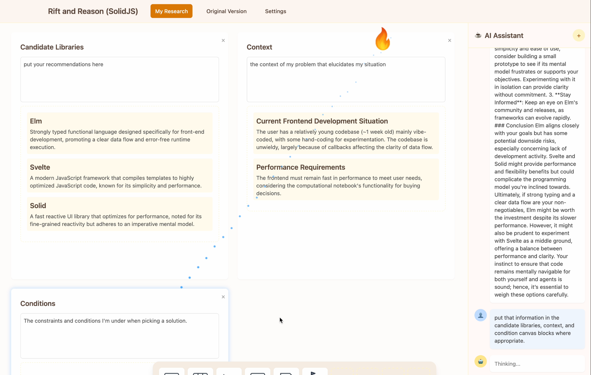This screenshot has height=375, width=591.
Task: Click the Conditions panel heading
Action: click(x=38, y=303)
